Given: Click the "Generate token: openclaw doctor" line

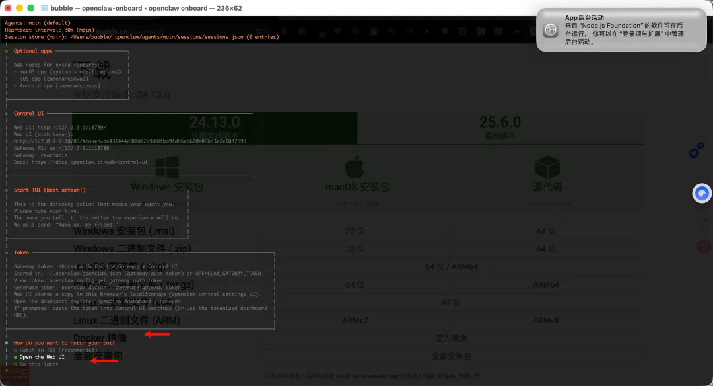Looking at the screenshot, I should 97,288.
